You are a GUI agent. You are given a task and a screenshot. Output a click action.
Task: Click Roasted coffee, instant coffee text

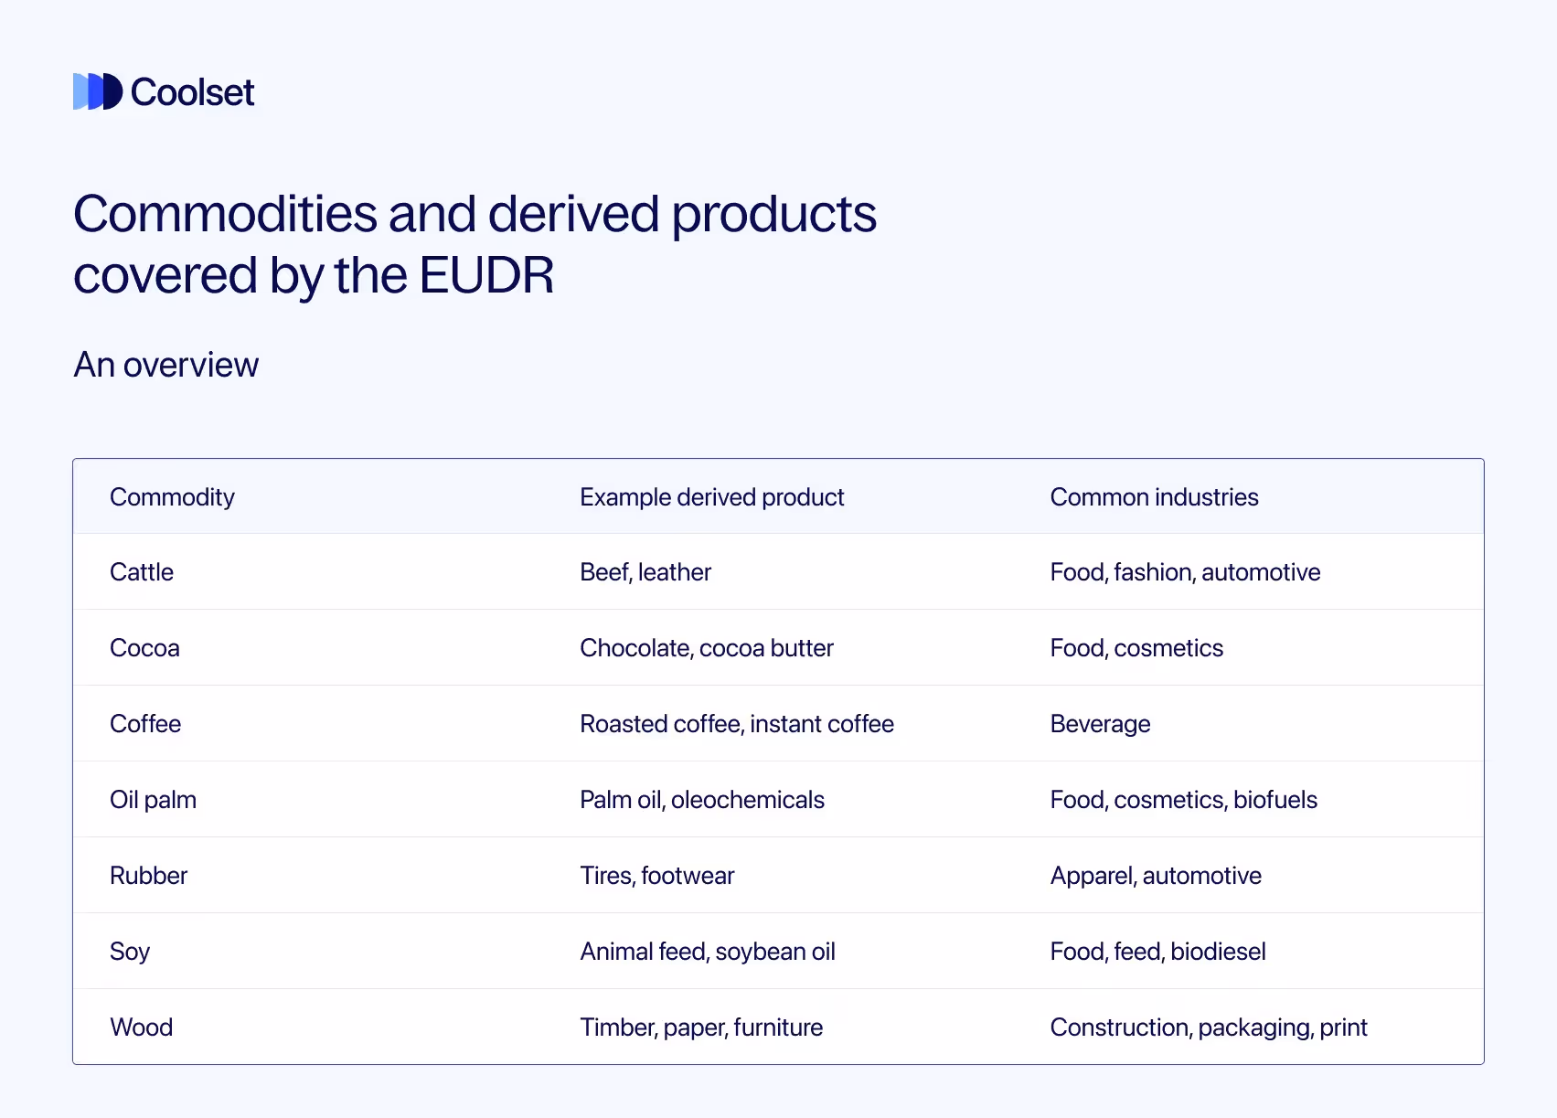[737, 724]
